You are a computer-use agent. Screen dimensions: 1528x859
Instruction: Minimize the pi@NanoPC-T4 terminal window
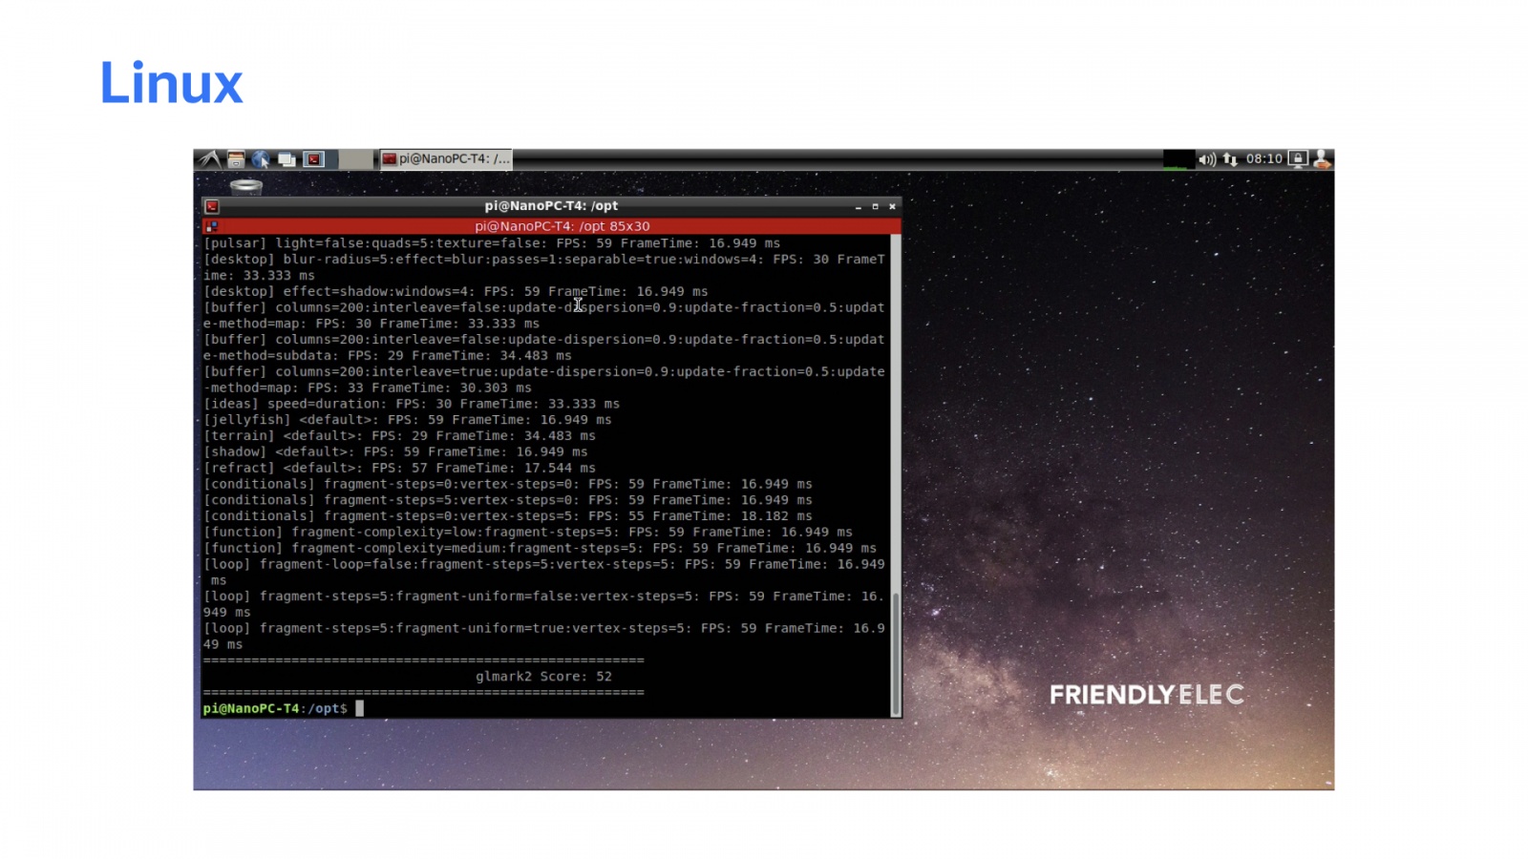[859, 206]
